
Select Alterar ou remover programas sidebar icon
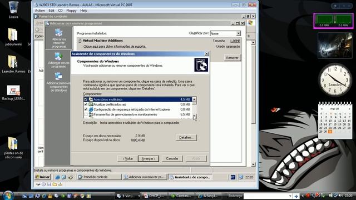[x=58, y=38]
